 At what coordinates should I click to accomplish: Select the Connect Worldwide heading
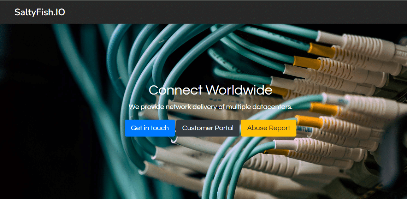tap(211, 90)
